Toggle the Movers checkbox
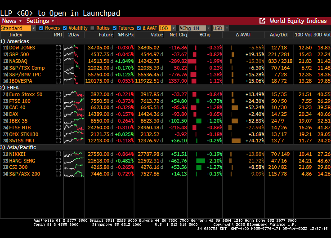 pos(41,28)
